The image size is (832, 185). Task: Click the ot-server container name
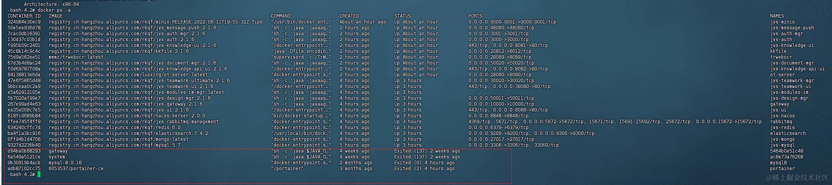pyautogui.click(x=782, y=75)
